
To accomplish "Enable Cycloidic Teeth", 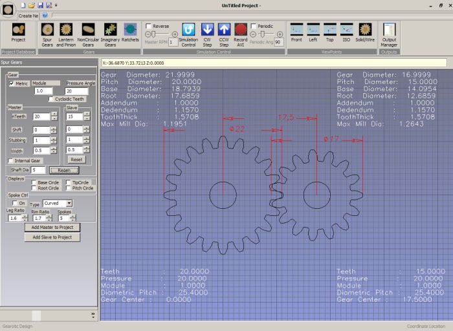I will pos(51,99).
